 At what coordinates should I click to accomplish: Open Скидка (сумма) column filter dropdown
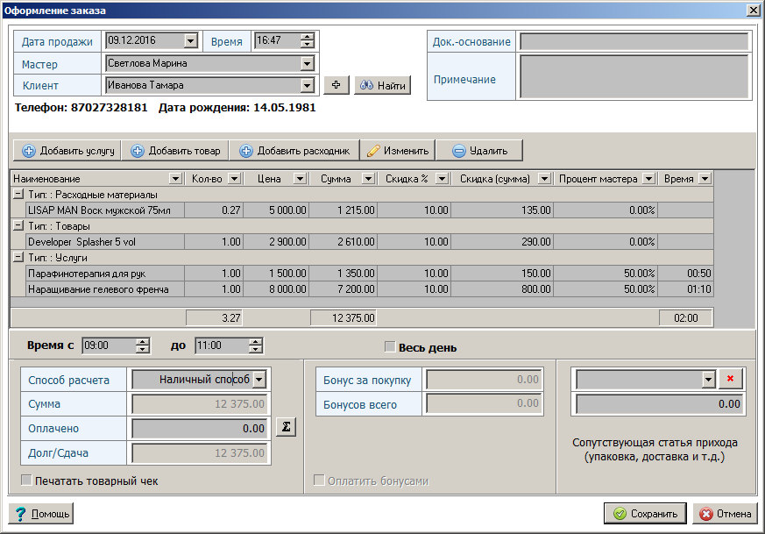tap(544, 179)
